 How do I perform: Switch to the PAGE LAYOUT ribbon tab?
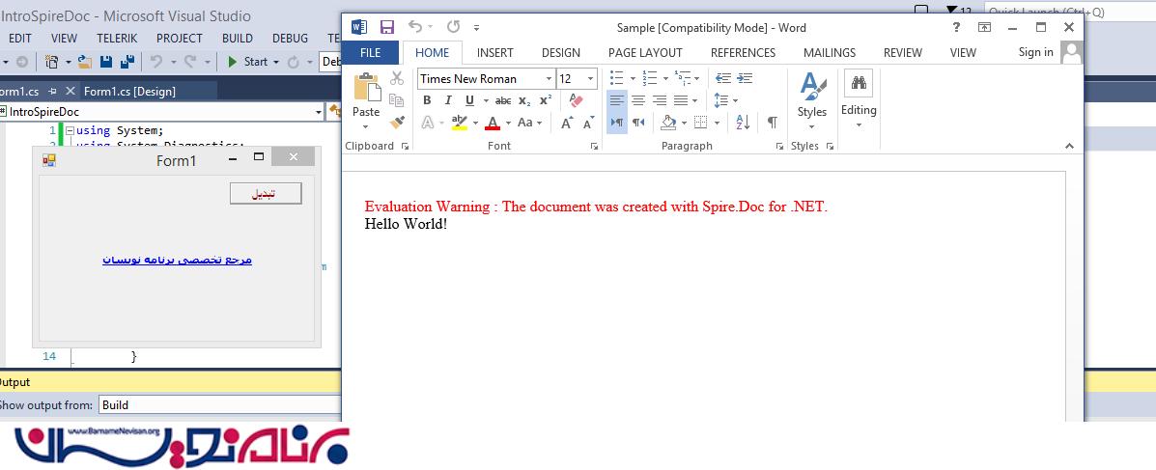click(x=645, y=53)
